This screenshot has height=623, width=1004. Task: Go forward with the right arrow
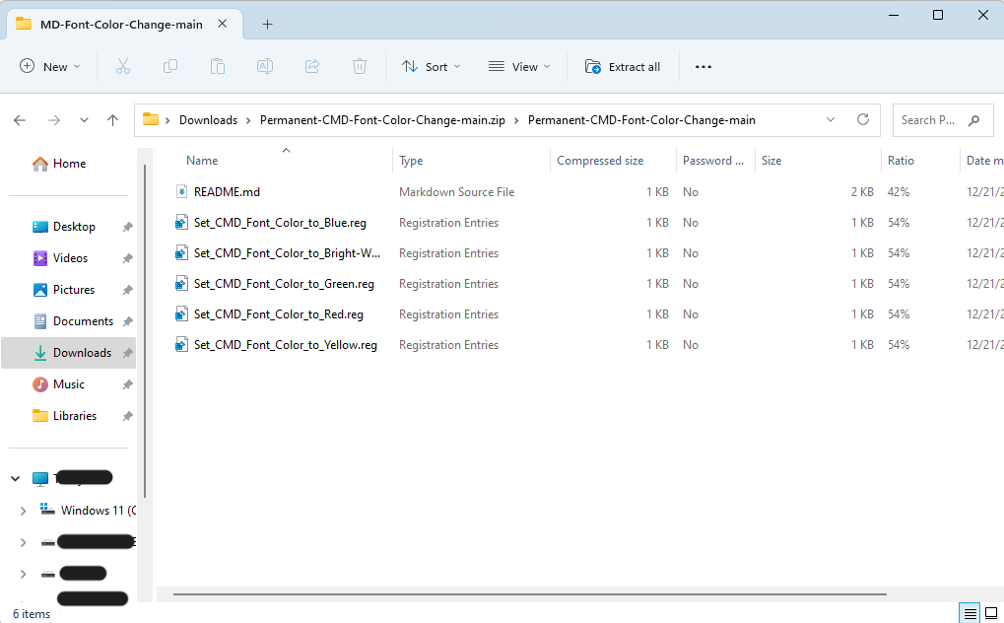pos(54,120)
